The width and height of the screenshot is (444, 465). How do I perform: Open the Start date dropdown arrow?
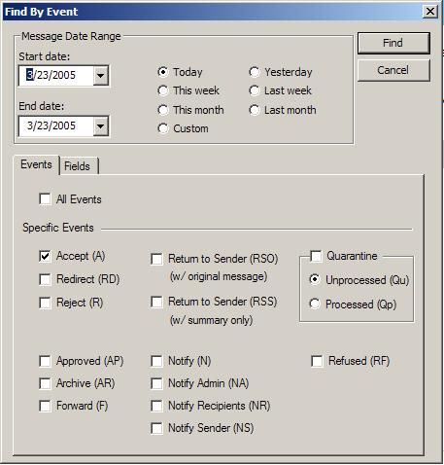coord(101,76)
